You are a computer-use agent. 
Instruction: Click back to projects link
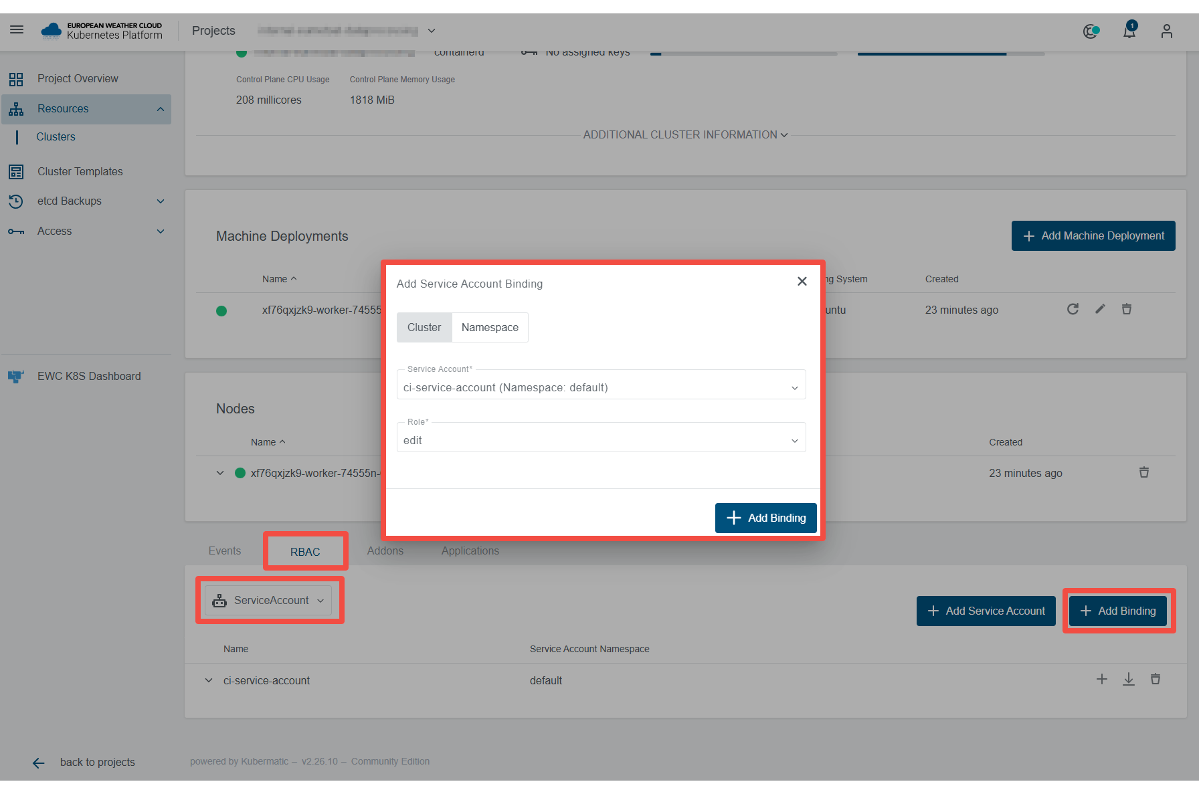click(x=98, y=763)
